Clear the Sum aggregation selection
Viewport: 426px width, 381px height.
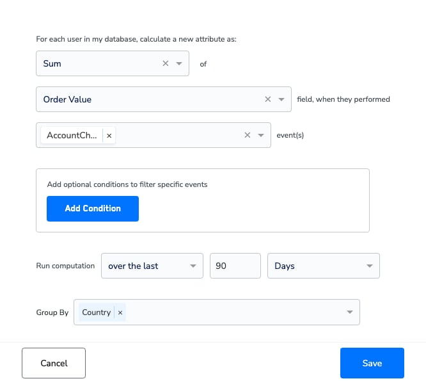tap(166, 63)
